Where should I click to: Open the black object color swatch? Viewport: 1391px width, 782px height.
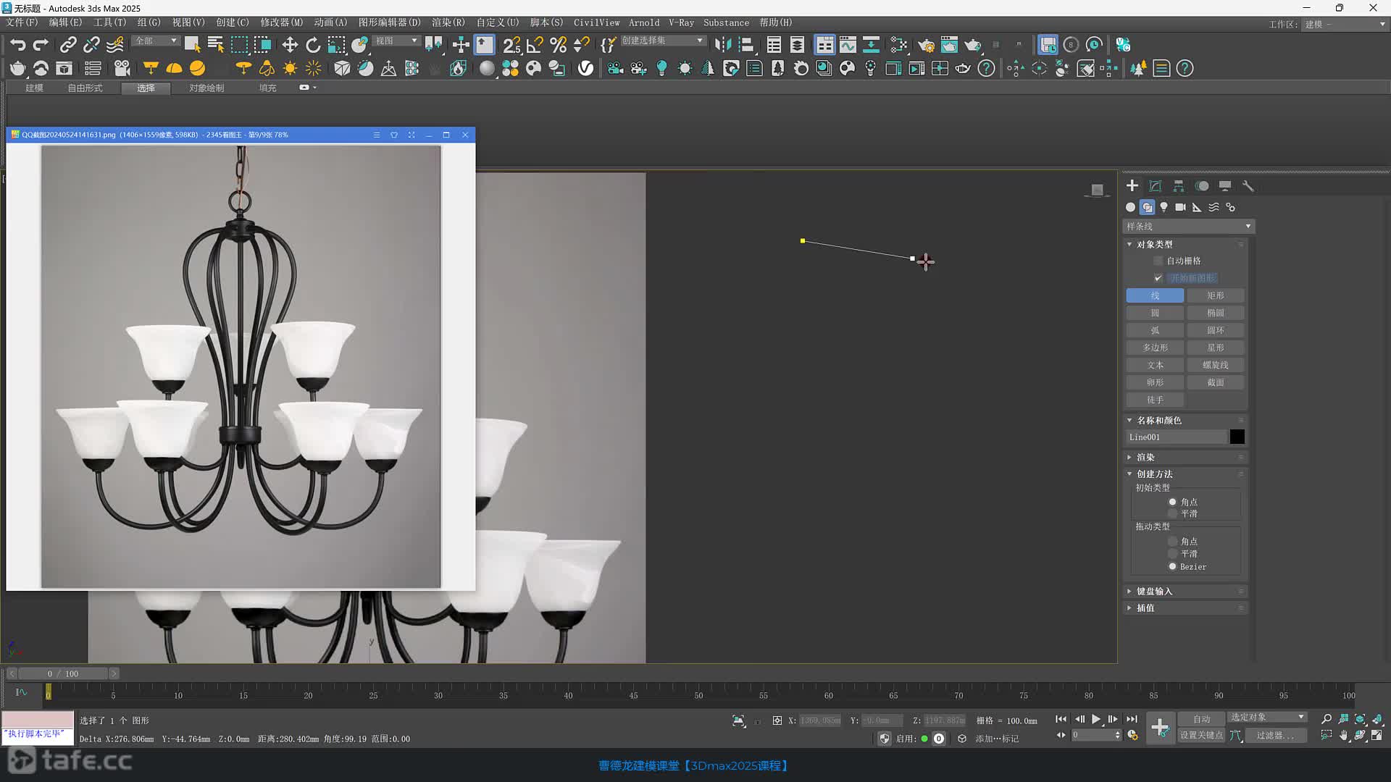pyautogui.click(x=1237, y=437)
